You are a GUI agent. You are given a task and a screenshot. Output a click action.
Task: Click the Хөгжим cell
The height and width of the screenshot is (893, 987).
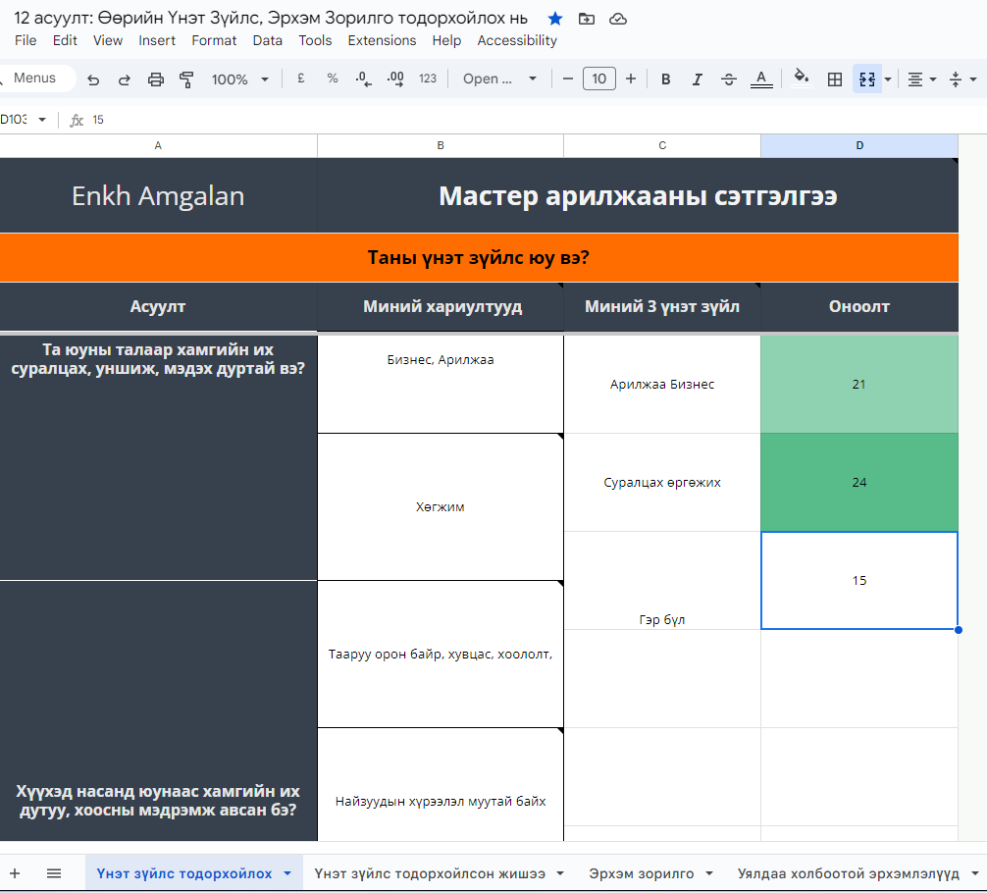pos(440,507)
